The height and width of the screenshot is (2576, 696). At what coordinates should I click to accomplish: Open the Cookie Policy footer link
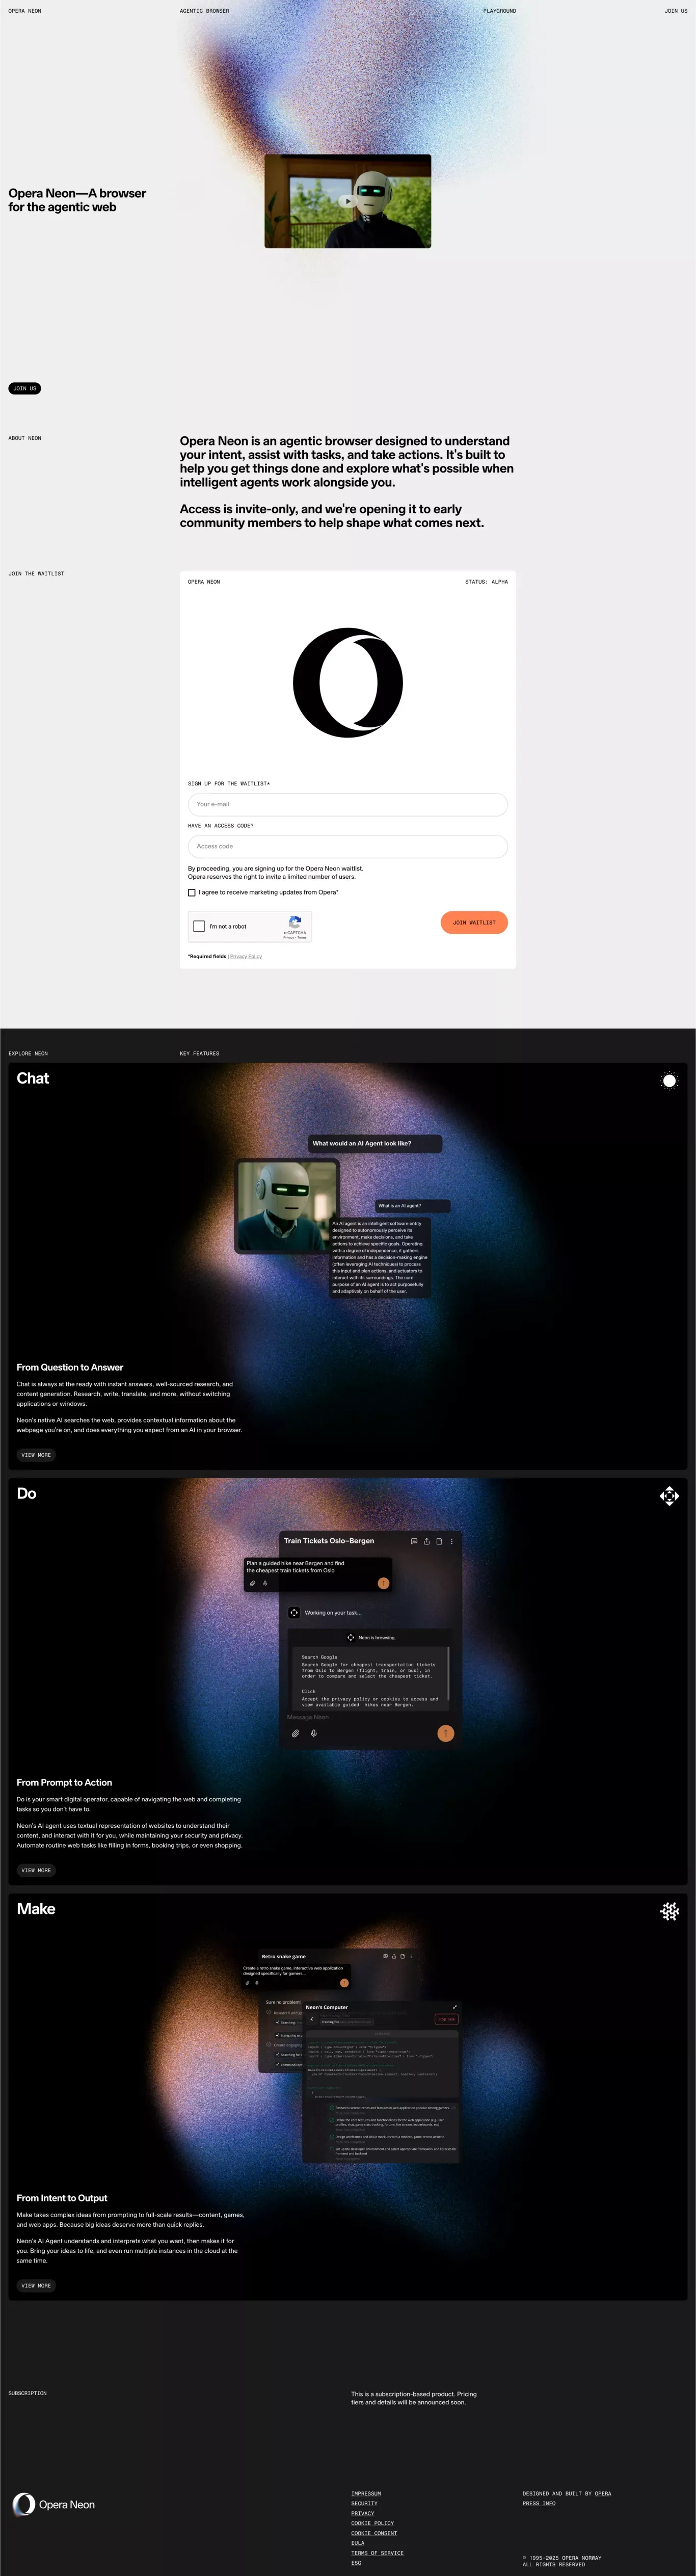click(x=372, y=2523)
